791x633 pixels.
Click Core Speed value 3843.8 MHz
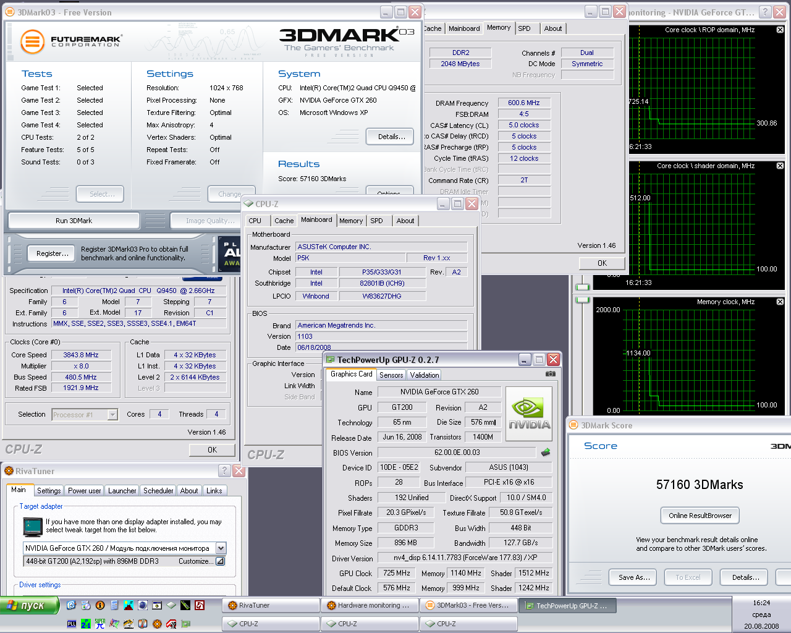coord(81,355)
